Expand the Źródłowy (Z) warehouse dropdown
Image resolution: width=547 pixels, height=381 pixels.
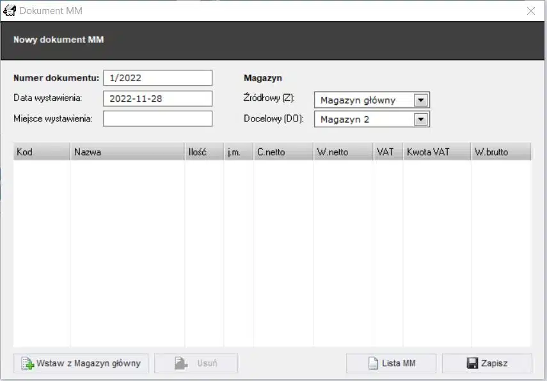click(420, 100)
